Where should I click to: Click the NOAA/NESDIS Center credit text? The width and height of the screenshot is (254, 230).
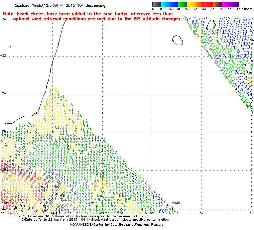point(118,225)
